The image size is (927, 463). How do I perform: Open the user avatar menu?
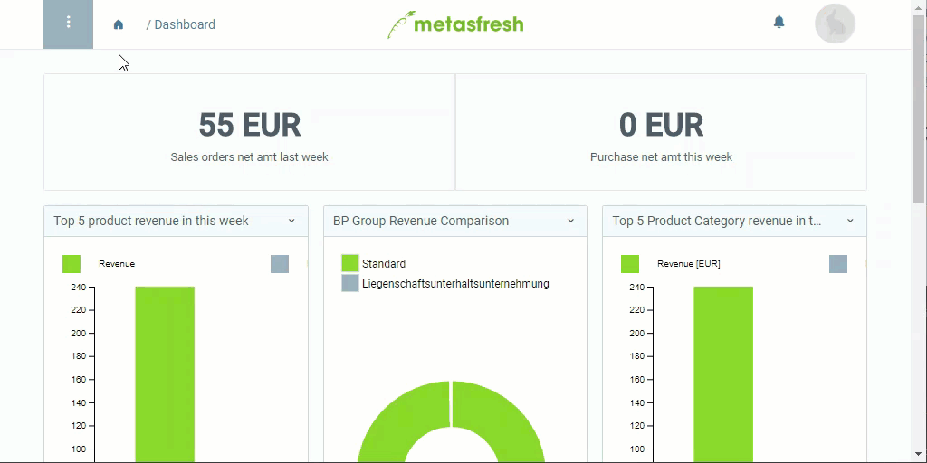pos(835,24)
